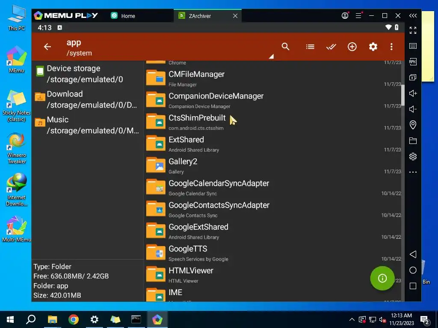Click the app /system path title
Viewport: 438px width, 328px height.
point(79,47)
